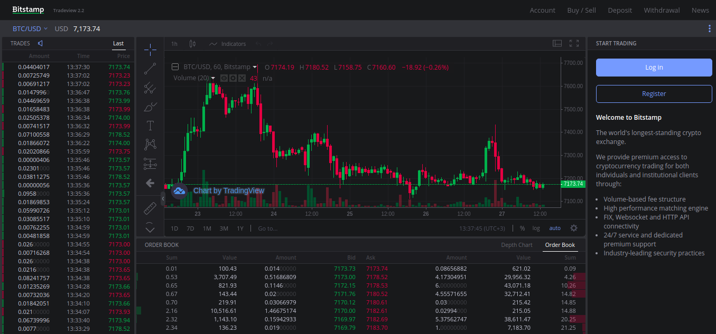This screenshot has height=334, width=716.
Task: Open the three-dot options menu
Action: point(709,28)
